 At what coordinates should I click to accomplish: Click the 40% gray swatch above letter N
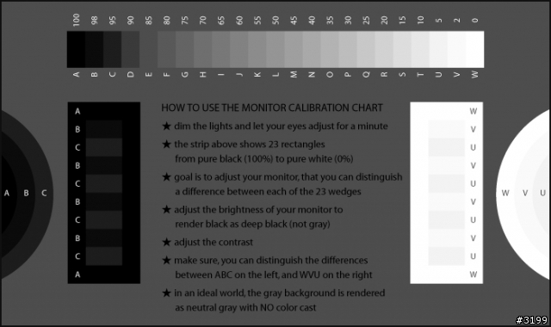[x=312, y=50]
